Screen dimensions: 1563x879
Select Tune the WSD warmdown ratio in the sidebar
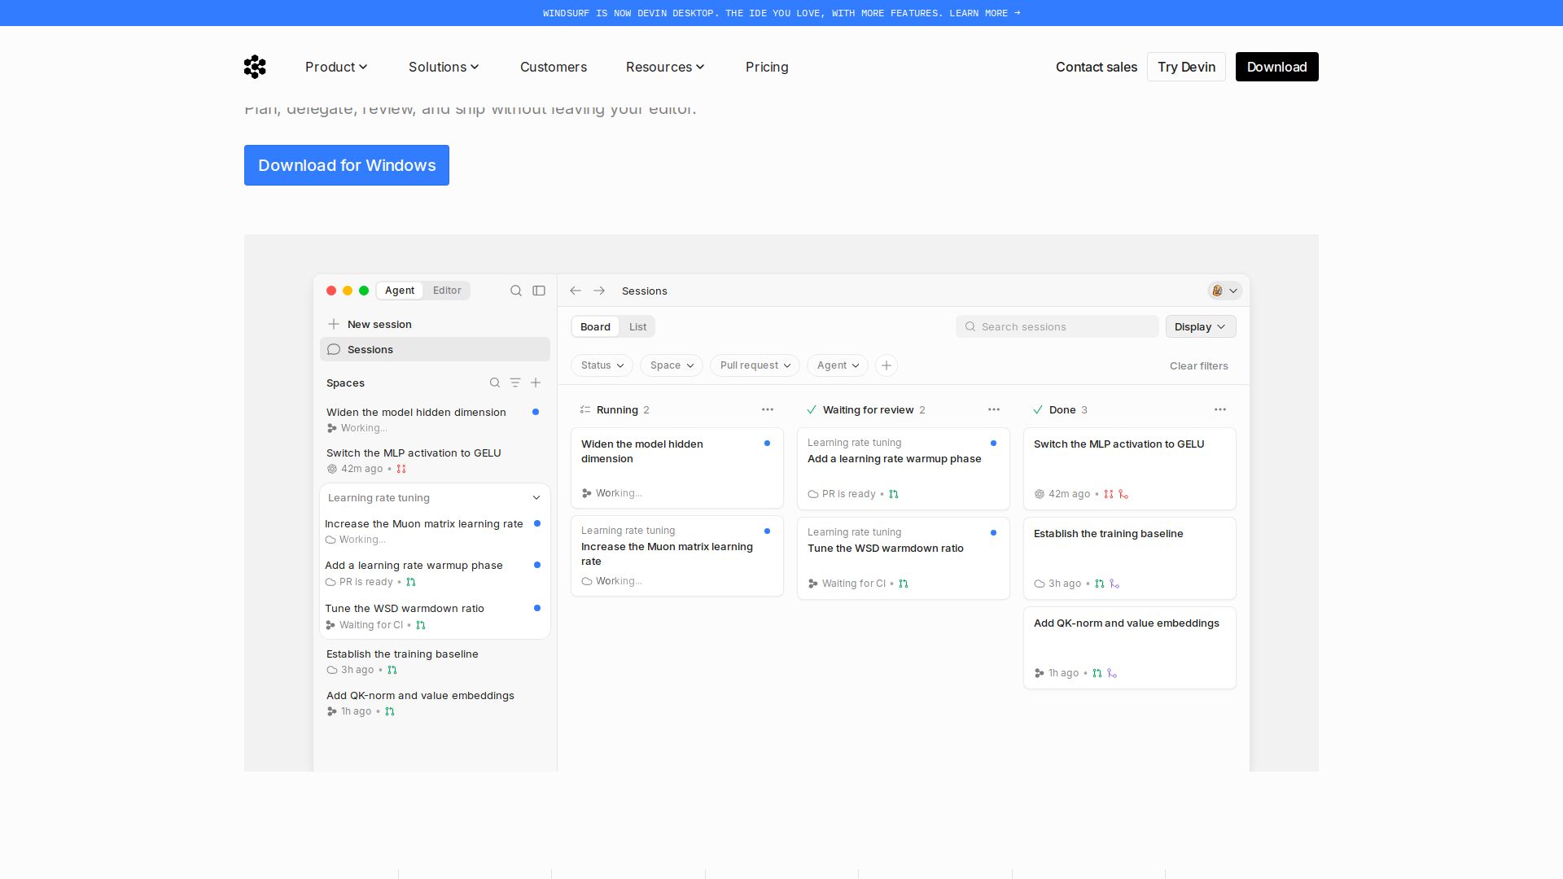435,616
